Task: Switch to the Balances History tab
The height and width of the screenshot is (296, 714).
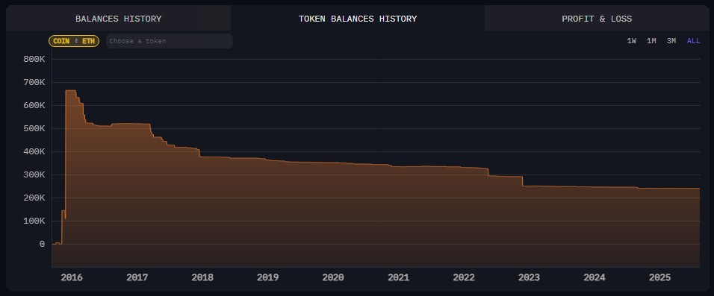Action: pyautogui.click(x=119, y=19)
